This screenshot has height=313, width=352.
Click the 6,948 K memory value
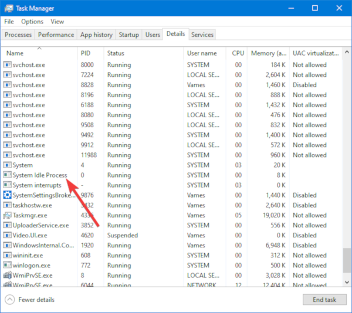tap(276, 246)
